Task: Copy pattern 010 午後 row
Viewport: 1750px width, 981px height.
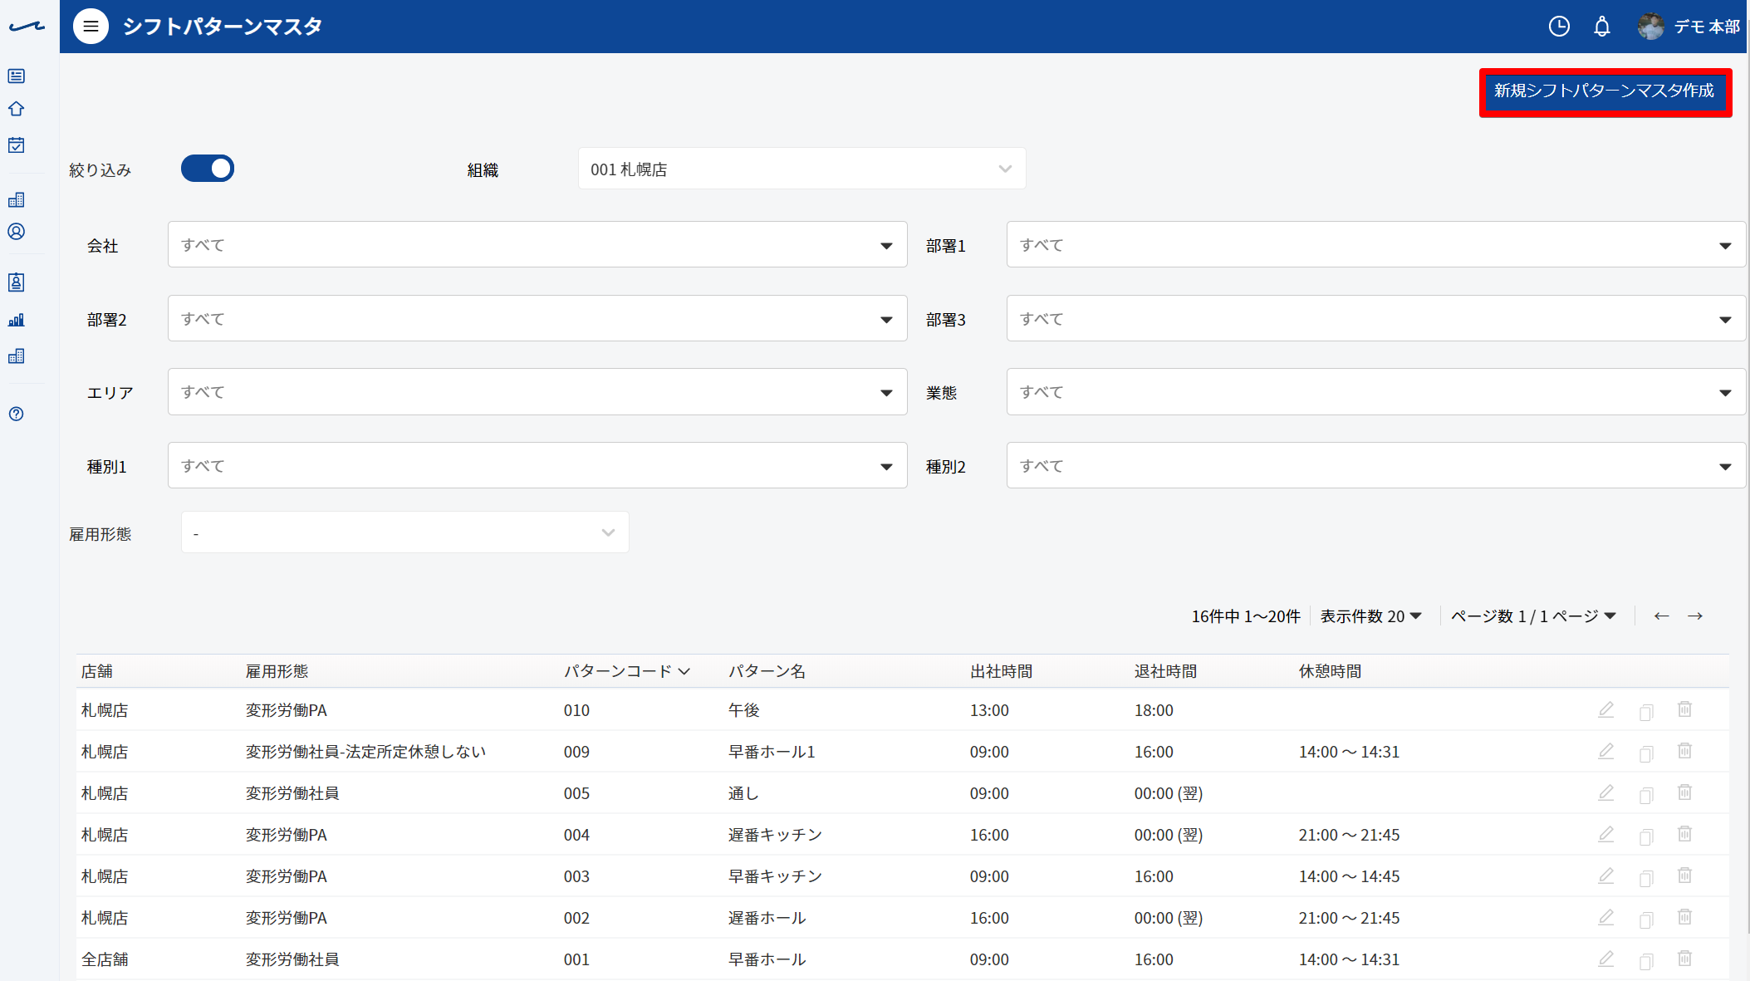Action: (1646, 712)
